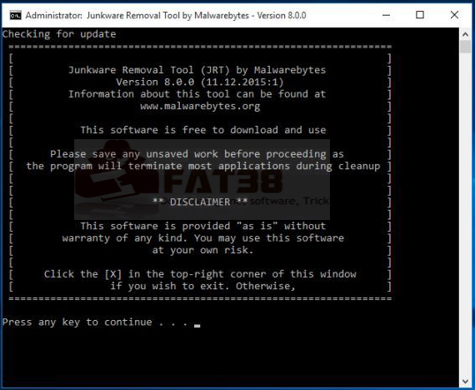Click the '** DISCLAIMER **' heading

coord(200,202)
